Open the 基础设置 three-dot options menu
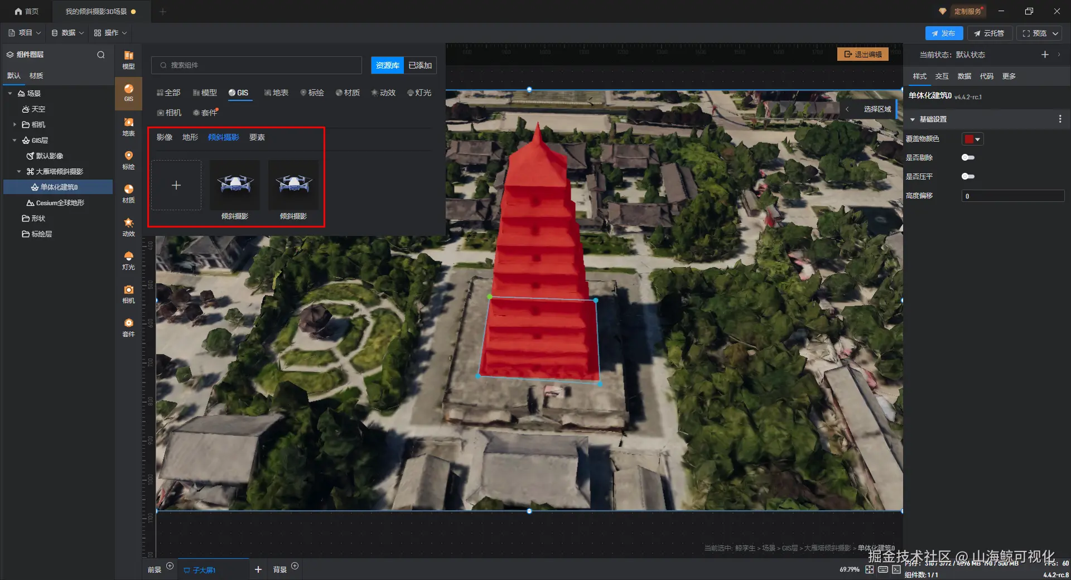Screen dimensions: 1071x580 [1060, 119]
